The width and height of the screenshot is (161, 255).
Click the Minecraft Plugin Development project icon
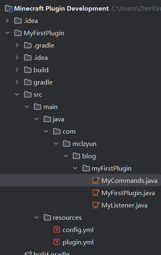pos(9,9)
